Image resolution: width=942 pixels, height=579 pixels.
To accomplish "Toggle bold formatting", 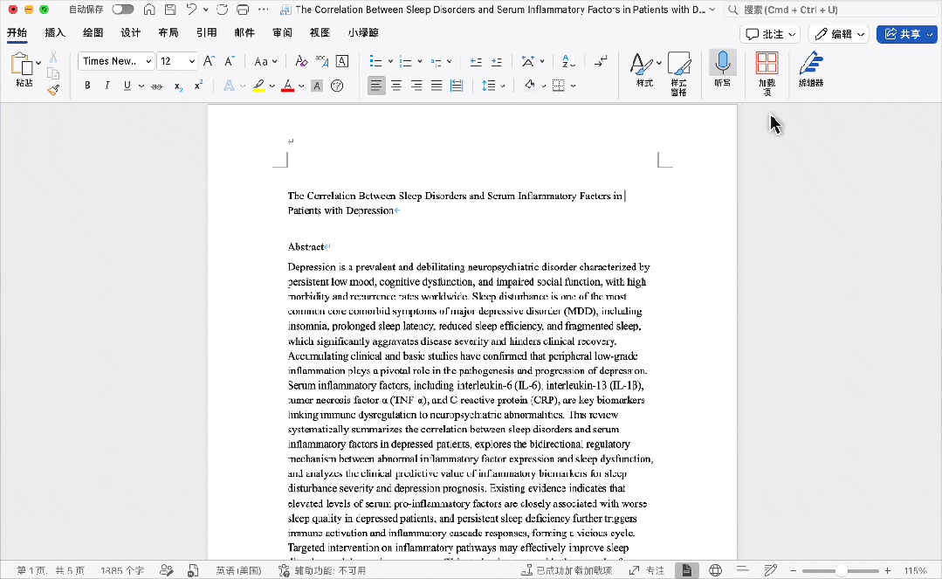I will 87,86.
